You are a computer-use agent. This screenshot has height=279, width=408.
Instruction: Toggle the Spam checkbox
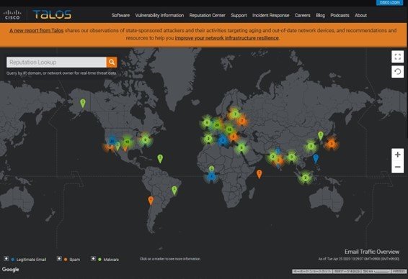point(59,259)
